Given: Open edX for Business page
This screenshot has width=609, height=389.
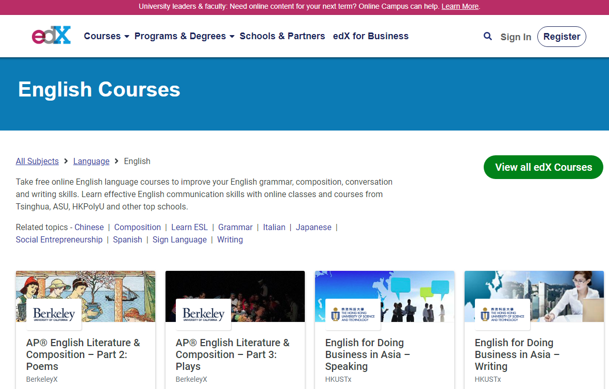Looking at the screenshot, I should point(371,36).
